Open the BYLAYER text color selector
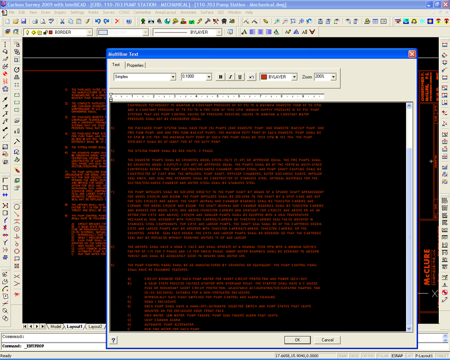The height and width of the screenshot is (360, 450). point(294,76)
